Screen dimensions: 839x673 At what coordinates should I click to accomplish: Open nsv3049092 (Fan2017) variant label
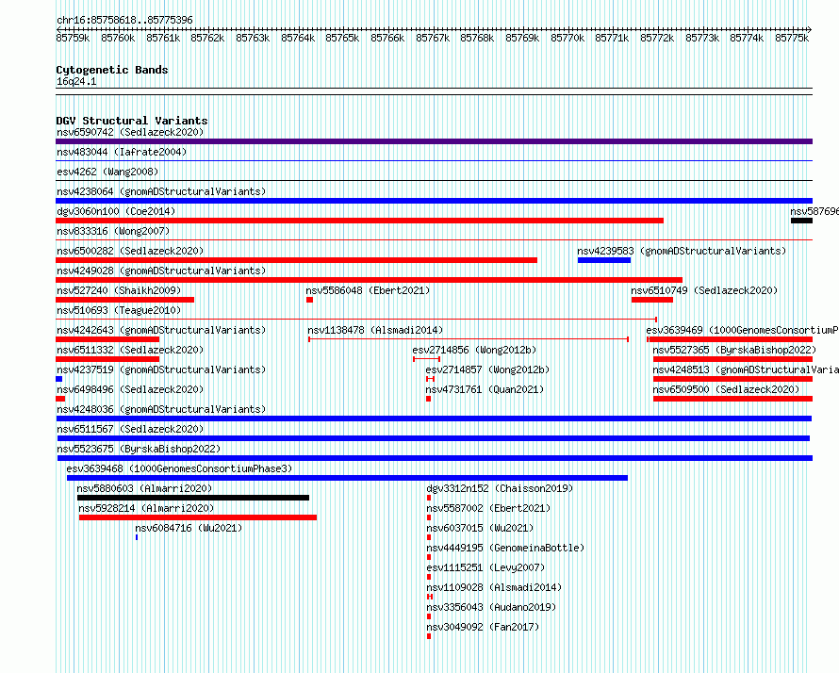[483, 627]
